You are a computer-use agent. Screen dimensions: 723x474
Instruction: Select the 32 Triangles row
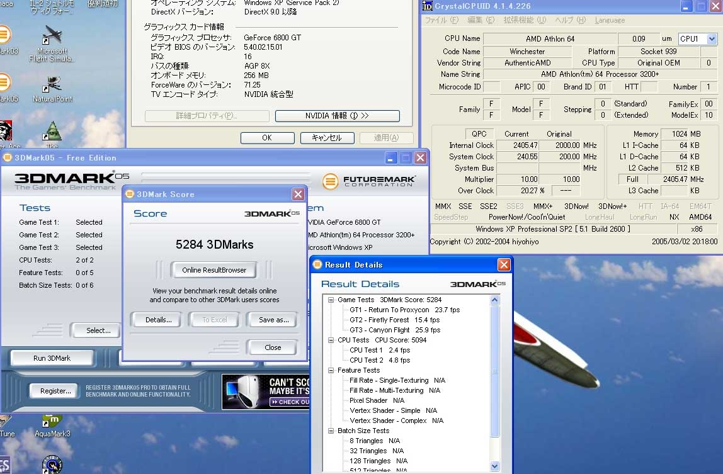pyautogui.click(x=377, y=451)
